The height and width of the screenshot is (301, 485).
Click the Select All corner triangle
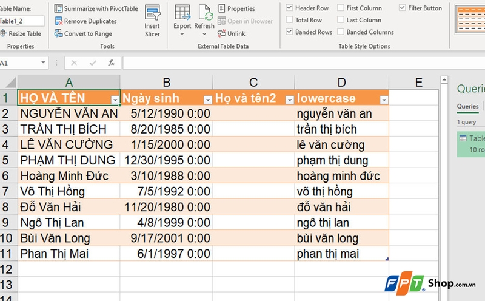click(10, 83)
